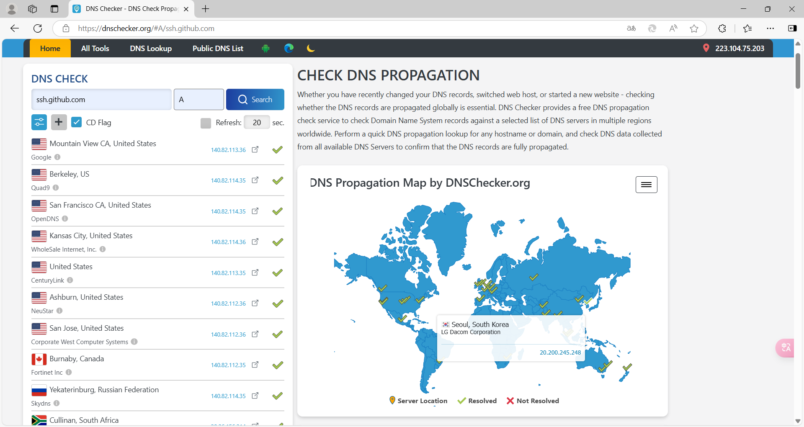Open Read aloud icon in address bar

[673, 28]
